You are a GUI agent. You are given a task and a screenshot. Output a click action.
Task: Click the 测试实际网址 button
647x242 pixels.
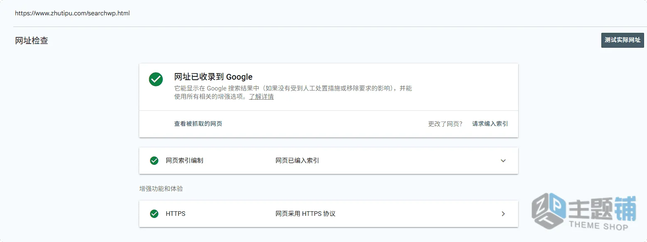(x=622, y=40)
